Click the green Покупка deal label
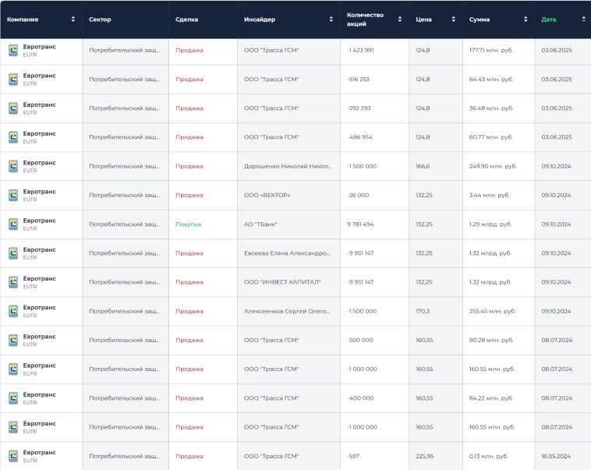Screen dimensions: 591x470 pos(188,224)
